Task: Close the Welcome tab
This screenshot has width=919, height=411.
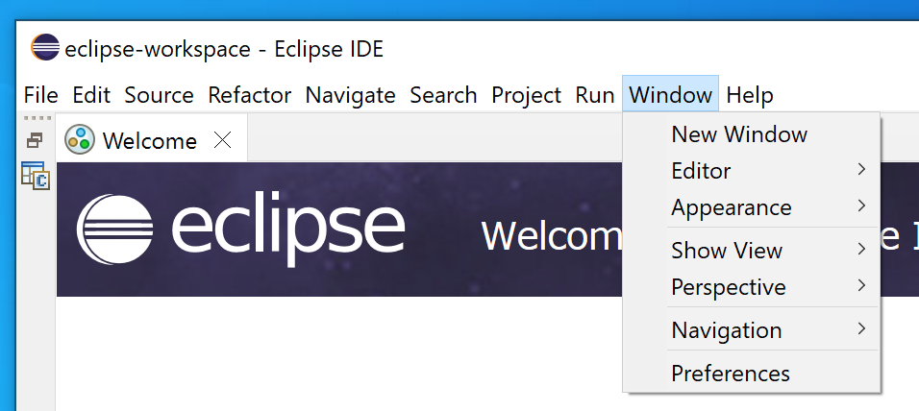Action: 222,140
